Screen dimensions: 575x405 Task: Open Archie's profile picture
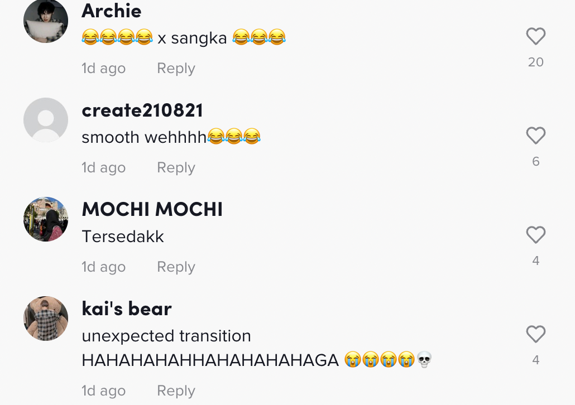click(x=46, y=21)
